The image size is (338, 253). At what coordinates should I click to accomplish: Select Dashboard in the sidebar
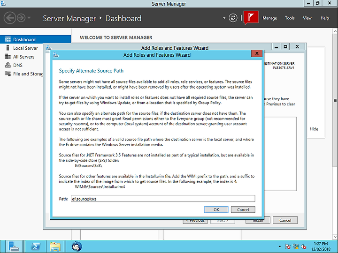click(x=35, y=39)
